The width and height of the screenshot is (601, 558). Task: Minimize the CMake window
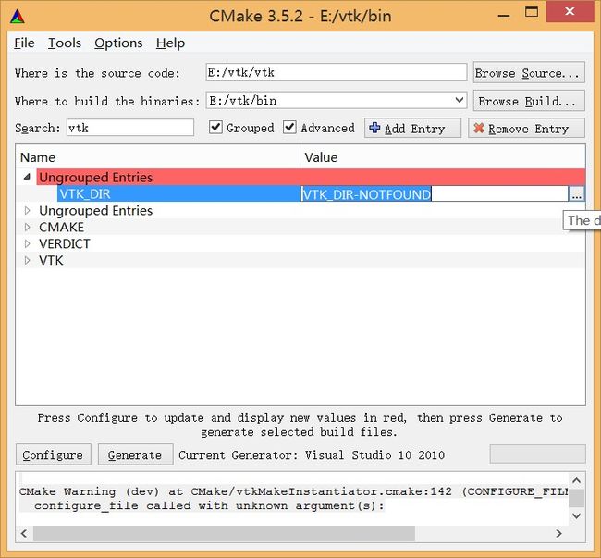coord(504,15)
